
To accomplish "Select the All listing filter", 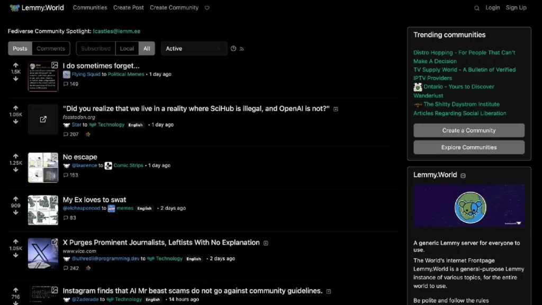I will click(147, 49).
